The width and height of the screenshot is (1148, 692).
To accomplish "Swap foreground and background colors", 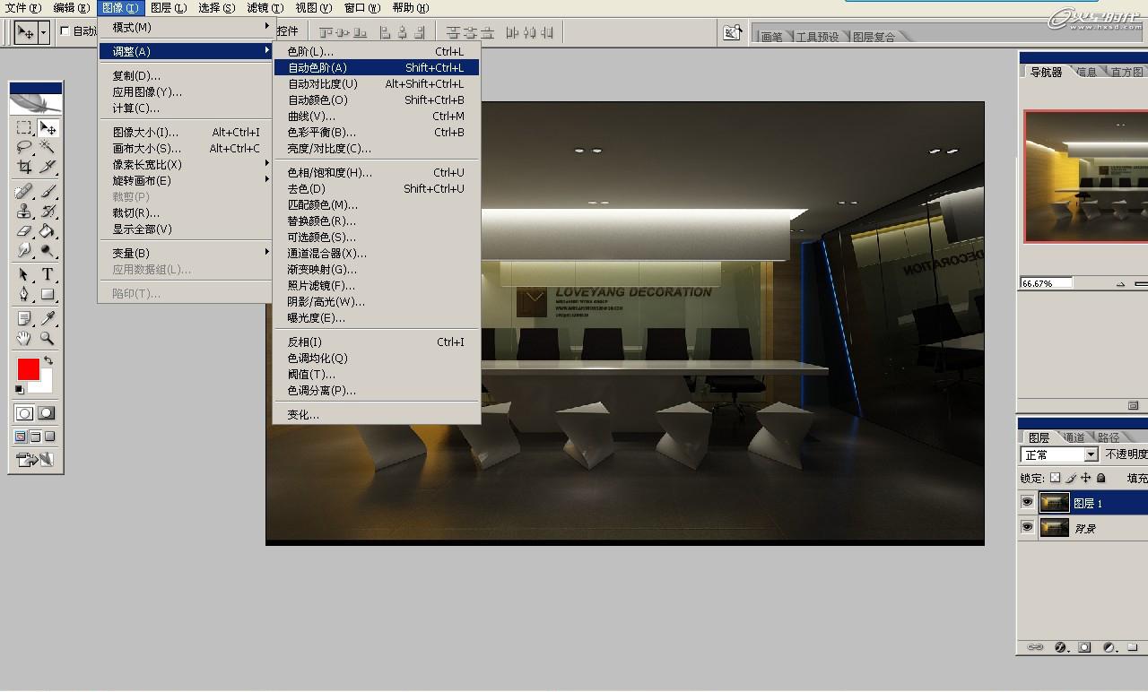I will click(x=48, y=360).
